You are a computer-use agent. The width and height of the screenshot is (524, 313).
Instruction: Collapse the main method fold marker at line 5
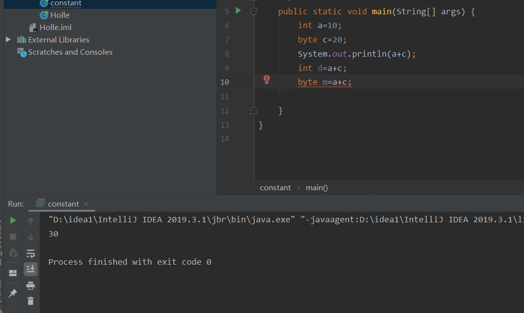254,12
